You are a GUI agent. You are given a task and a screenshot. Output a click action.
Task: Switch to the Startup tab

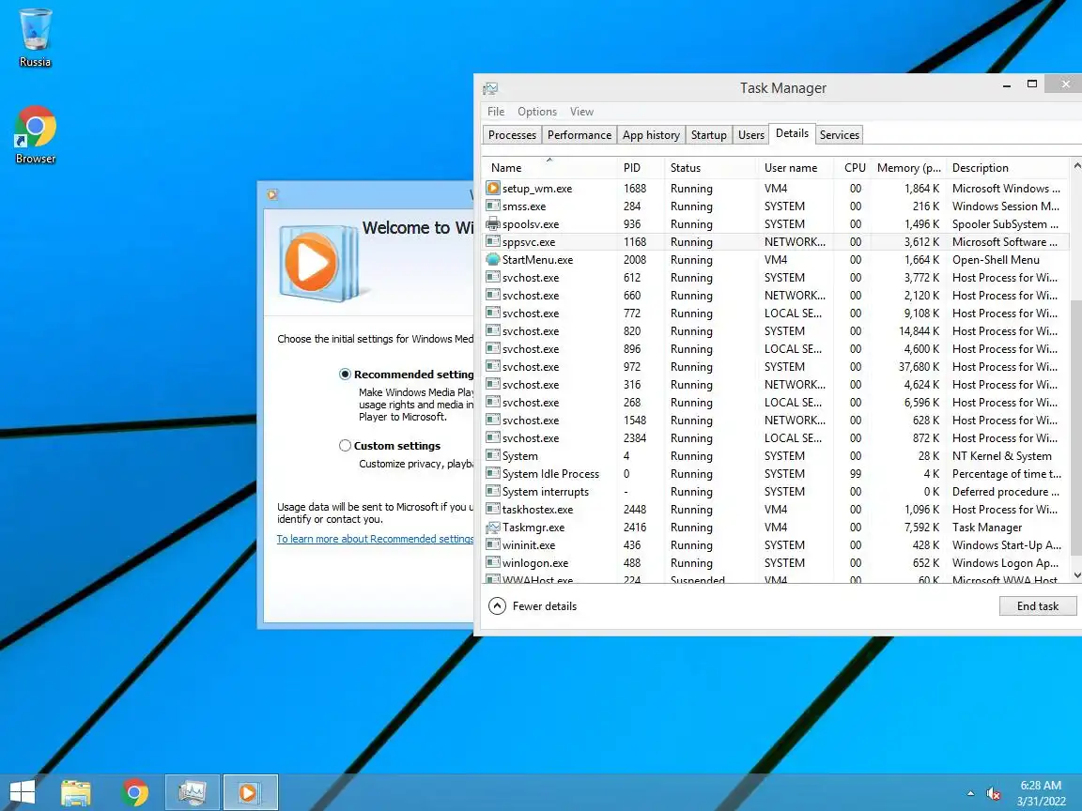(x=709, y=134)
